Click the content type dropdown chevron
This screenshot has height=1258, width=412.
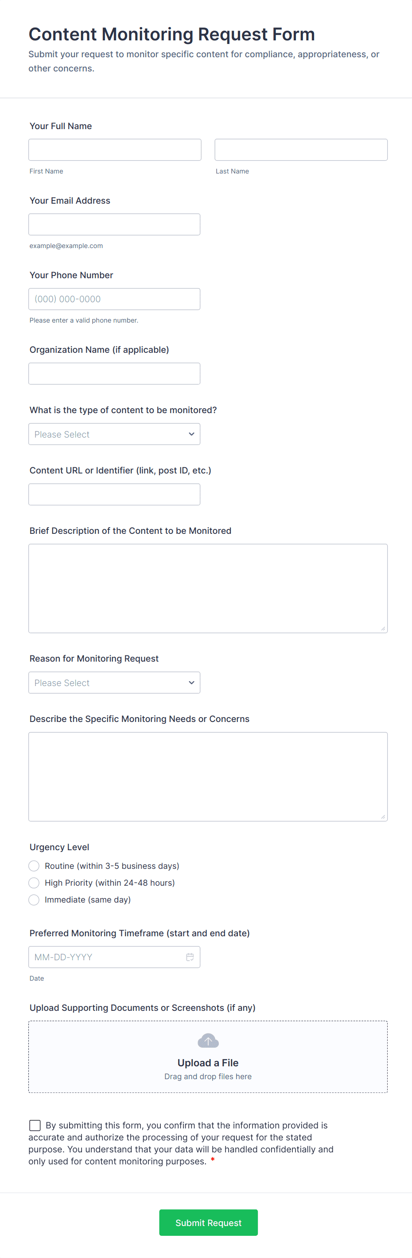point(191,434)
